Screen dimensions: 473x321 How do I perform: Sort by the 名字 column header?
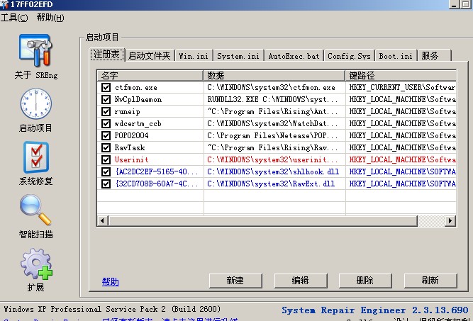[x=150, y=75]
